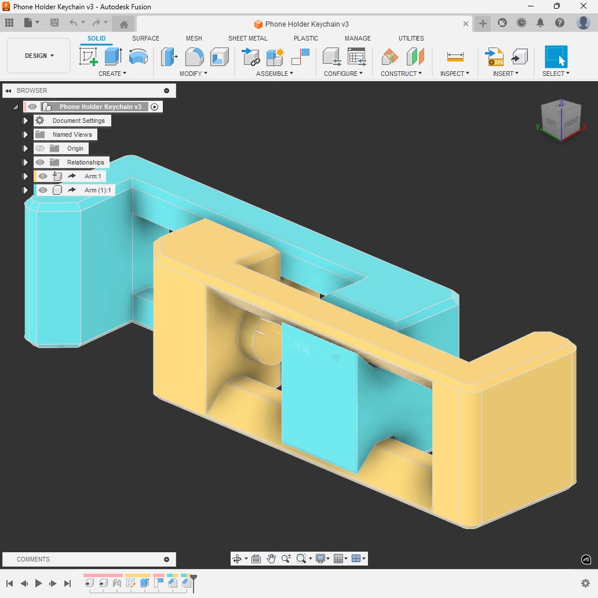
Task: Click the Home tab button
Action: (123, 24)
